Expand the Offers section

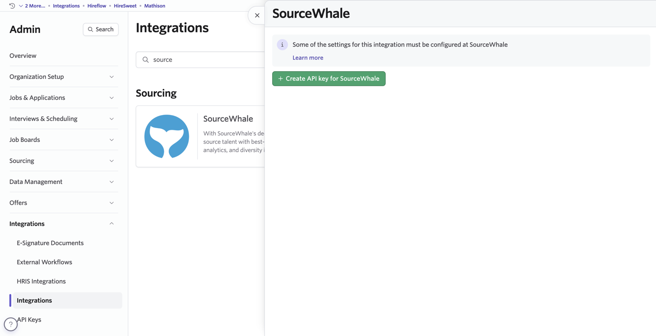pyautogui.click(x=63, y=203)
